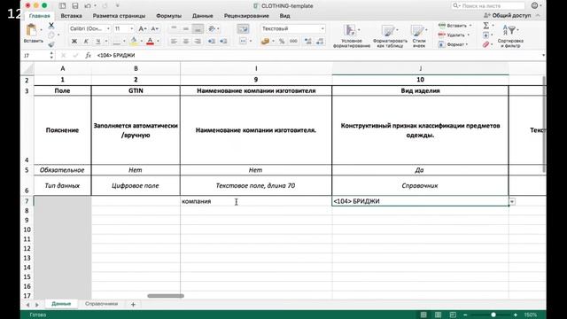
Task: Open the Главная ribbon tab
Action: [39, 16]
